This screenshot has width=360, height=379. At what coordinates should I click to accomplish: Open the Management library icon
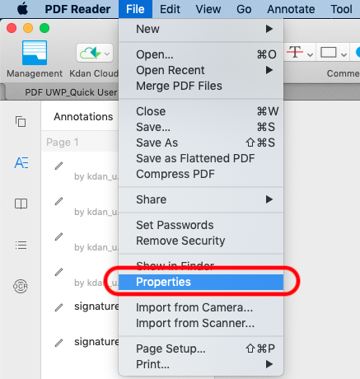(x=35, y=53)
